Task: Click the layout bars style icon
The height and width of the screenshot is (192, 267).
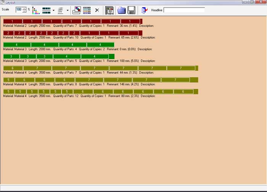Action: [46, 10]
